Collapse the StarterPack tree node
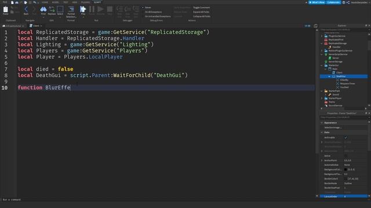371x208 pixels. [x=322, y=91]
